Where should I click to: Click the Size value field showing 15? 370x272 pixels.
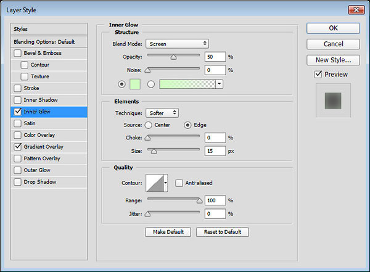pyautogui.click(x=215, y=151)
